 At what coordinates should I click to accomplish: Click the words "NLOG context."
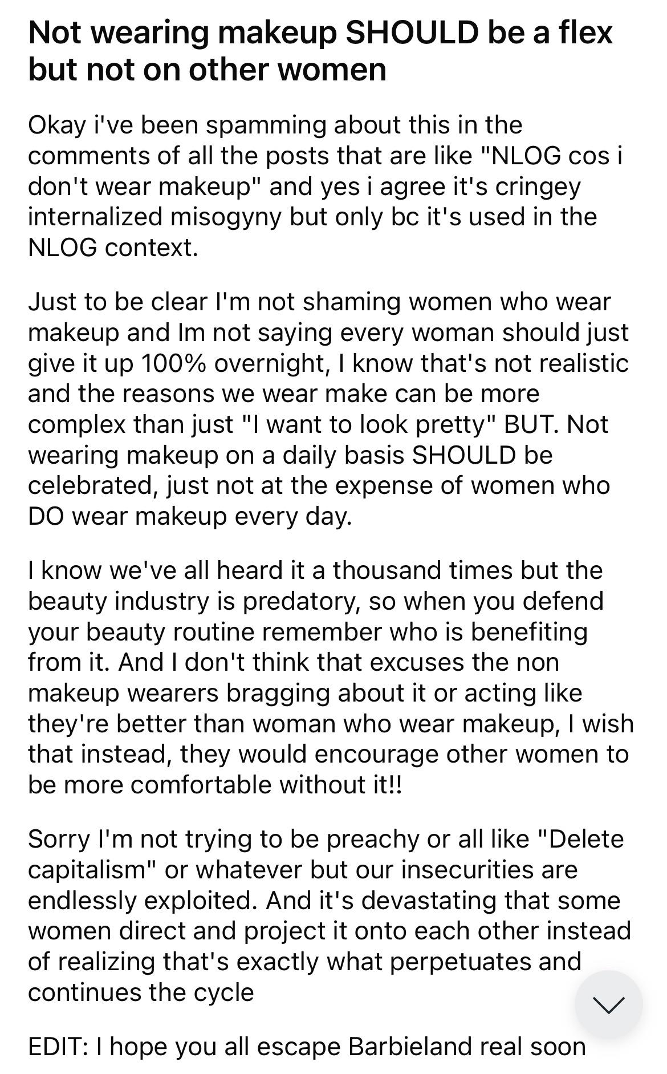tap(113, 248)
